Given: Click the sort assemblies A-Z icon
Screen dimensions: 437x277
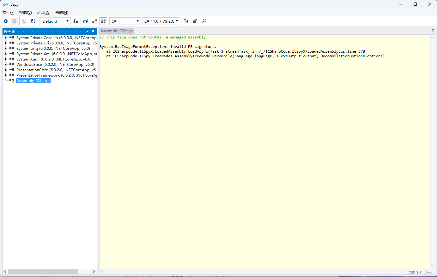Looking at the screenshot, I should (186, 21).
